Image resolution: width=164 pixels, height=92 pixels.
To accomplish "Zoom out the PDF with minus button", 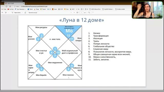I will coord(71,13).
